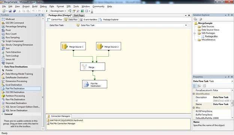
Task: Click the Save toolbar icon
Action: (x=10, y=11)
